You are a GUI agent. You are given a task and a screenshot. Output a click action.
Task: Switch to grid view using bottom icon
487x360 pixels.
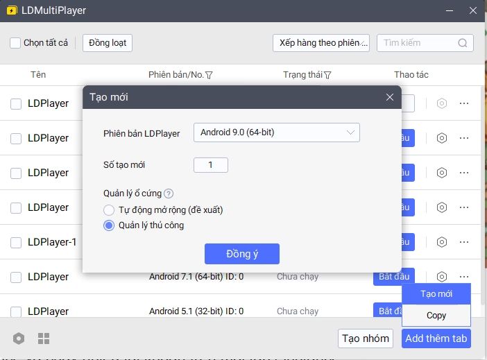click(44, 338)
